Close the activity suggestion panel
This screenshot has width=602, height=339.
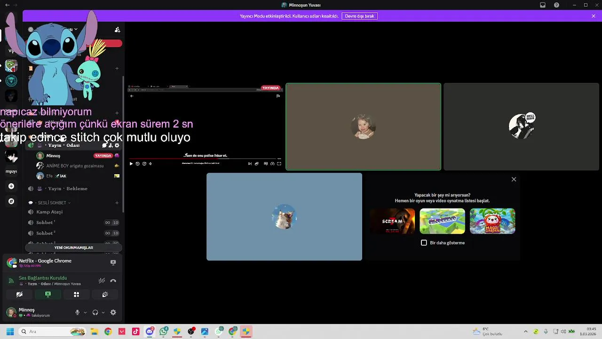[x=514, y=179]
